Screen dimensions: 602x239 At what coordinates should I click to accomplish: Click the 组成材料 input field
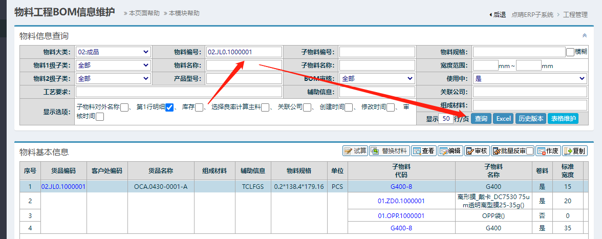[530, 105]
